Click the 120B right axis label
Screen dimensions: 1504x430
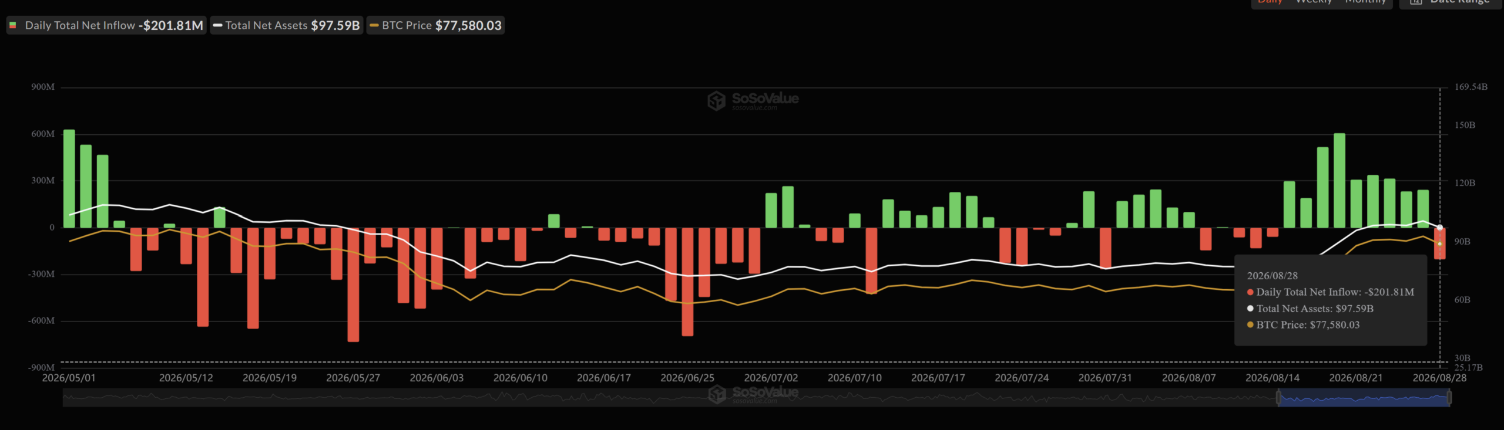(1465, 183)
